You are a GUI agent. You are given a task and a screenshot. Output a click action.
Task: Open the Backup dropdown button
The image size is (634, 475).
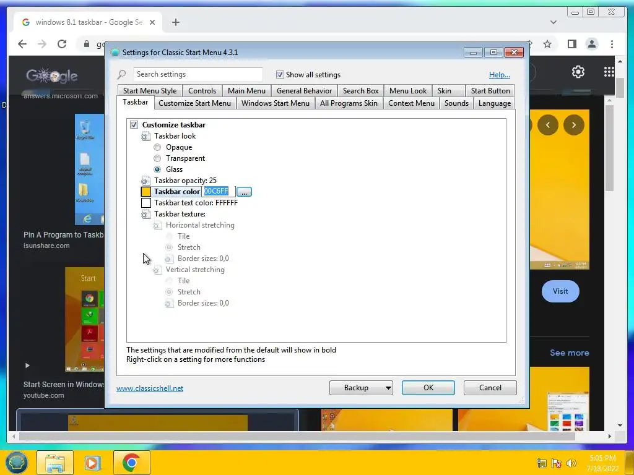click(361, 388)
